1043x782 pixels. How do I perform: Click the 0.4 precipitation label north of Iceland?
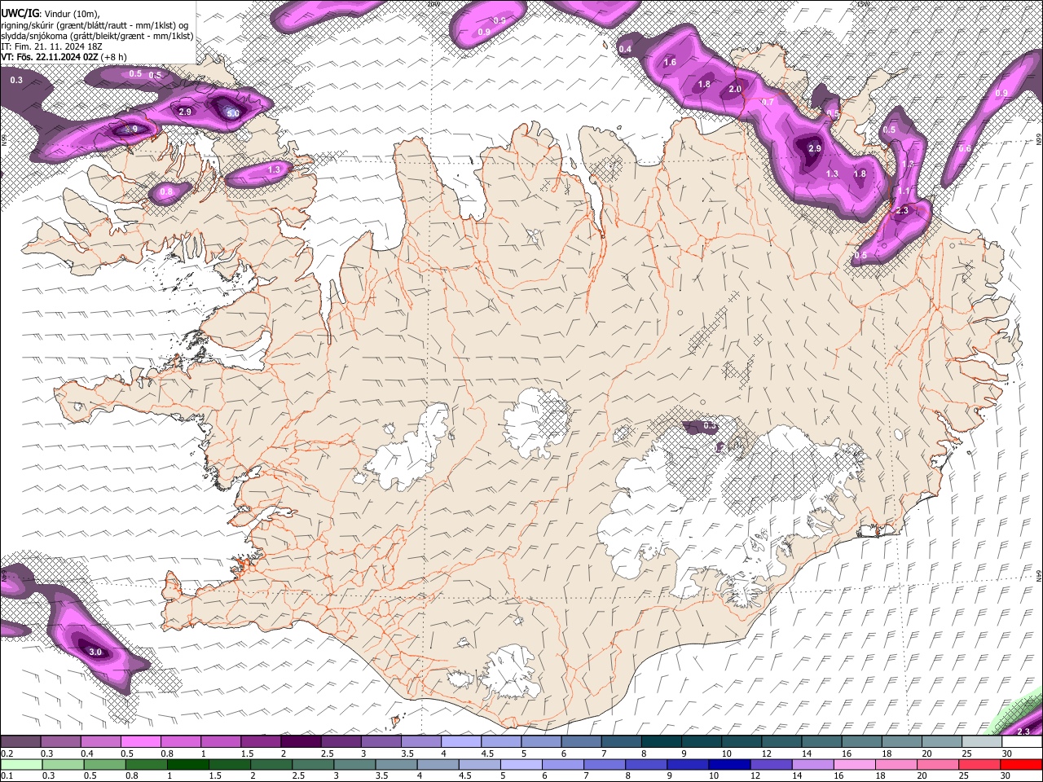625,50
